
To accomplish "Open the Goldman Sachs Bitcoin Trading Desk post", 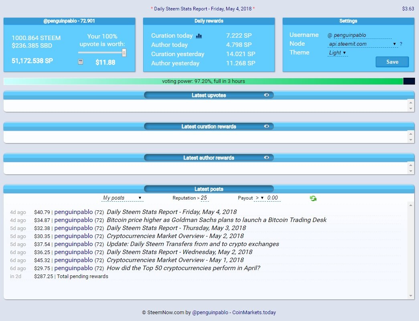I will [217, 220].
